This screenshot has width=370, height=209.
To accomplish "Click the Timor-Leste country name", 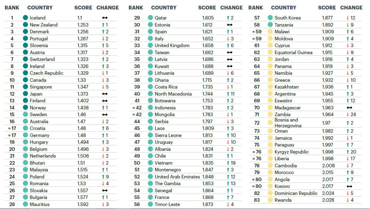I will pos(167,204).
